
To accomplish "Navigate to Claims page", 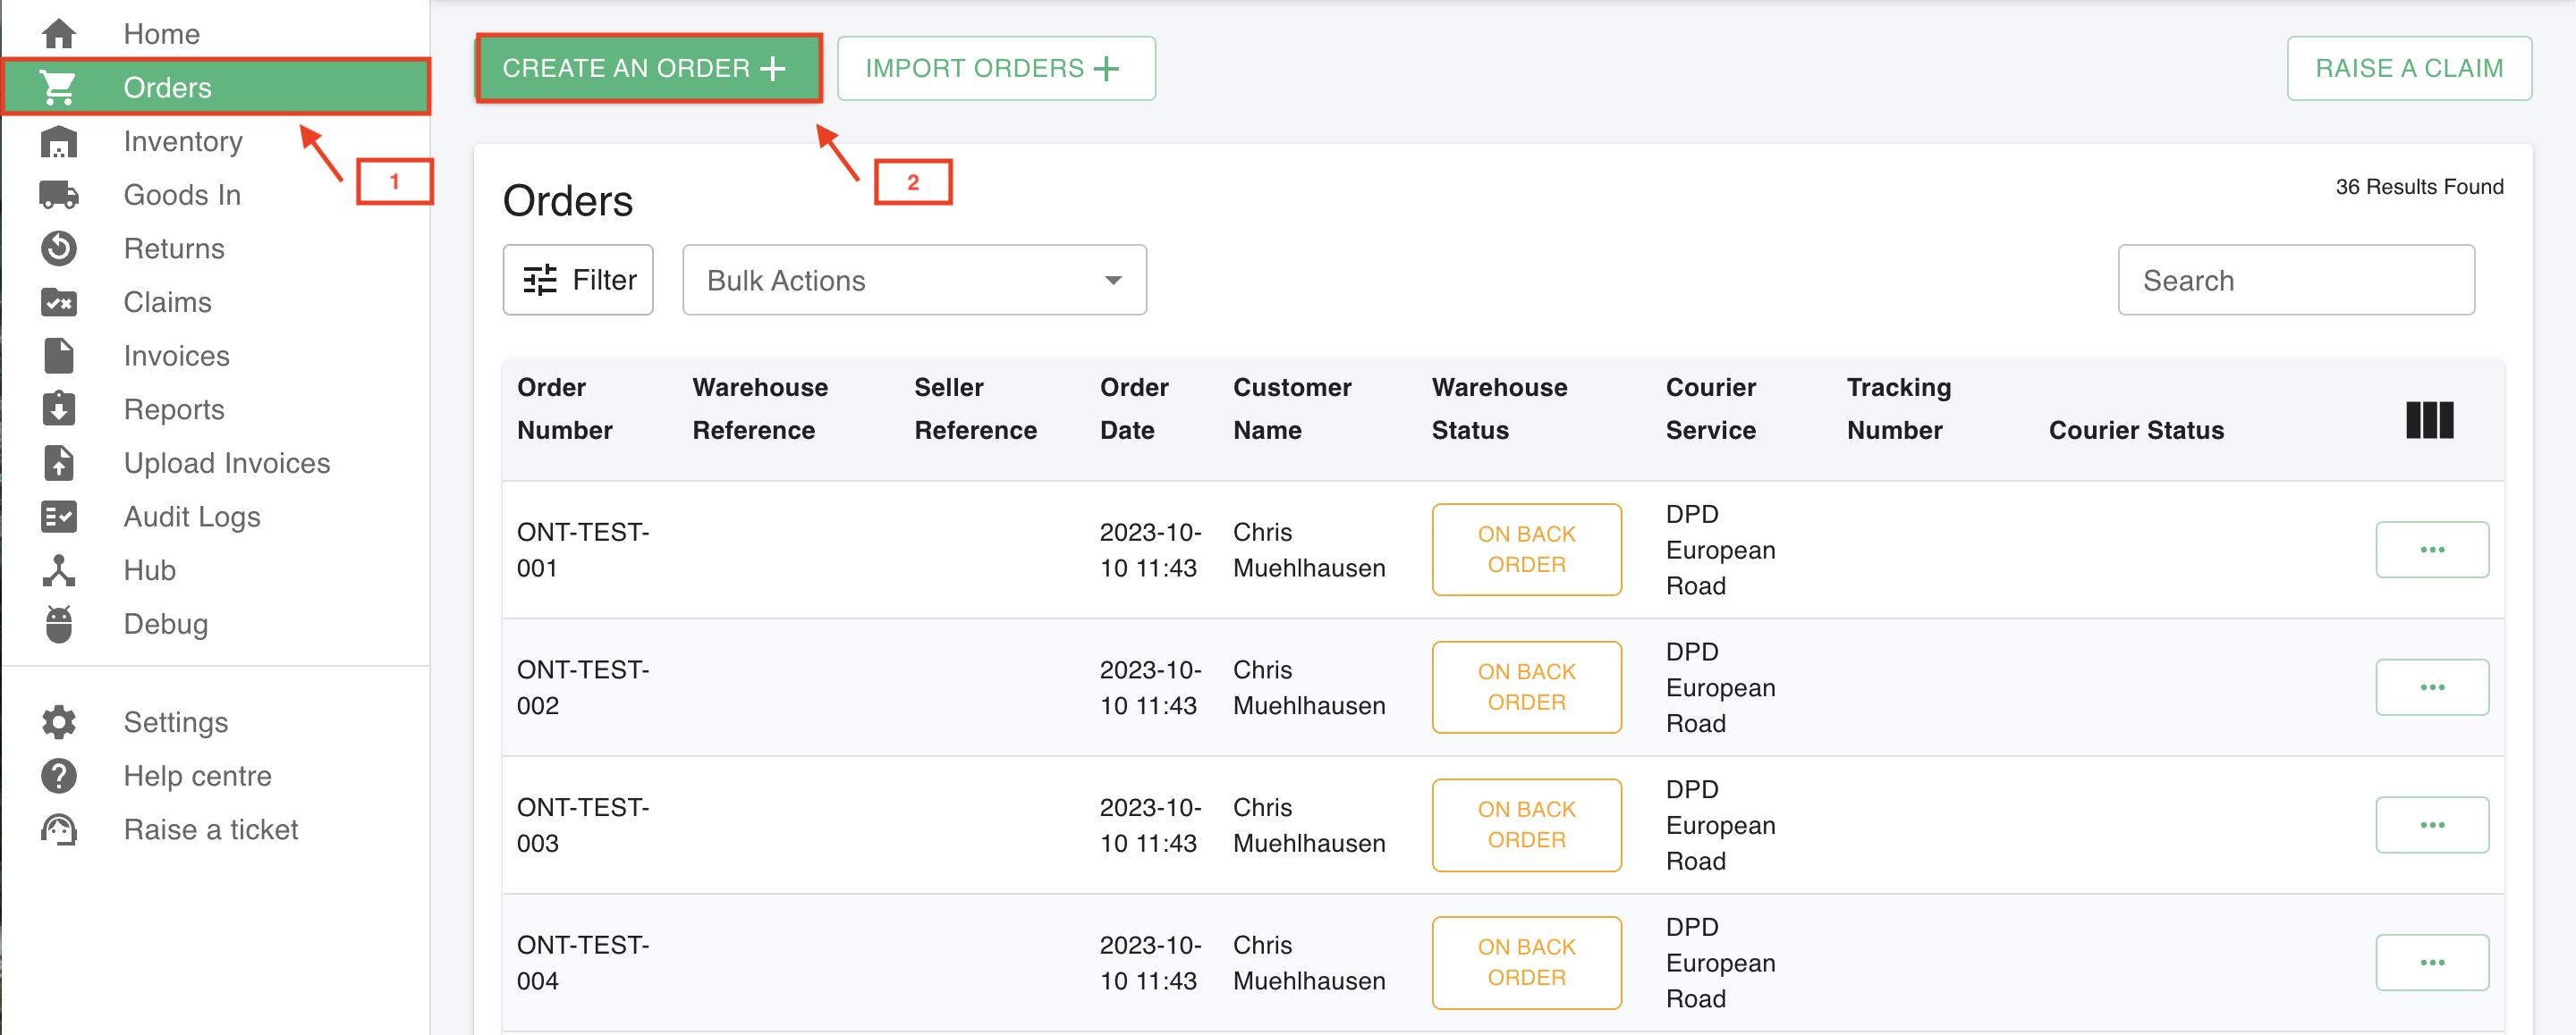I will (216, 302).
